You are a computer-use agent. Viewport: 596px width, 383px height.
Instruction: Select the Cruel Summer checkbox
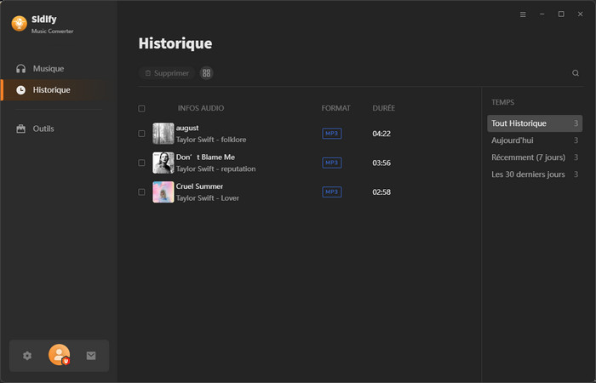(141, 192)
